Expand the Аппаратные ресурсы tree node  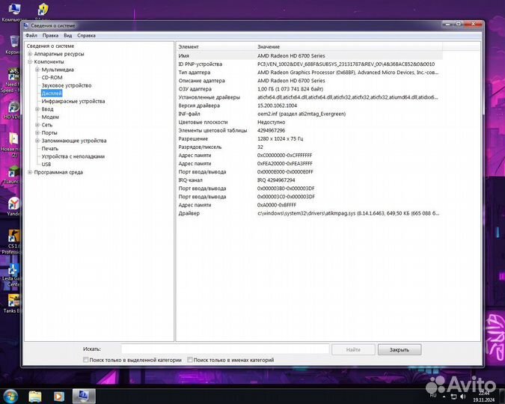tap(30, 54)
